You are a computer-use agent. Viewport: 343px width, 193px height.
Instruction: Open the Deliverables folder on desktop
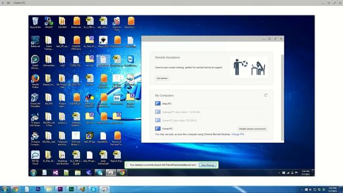click(x=49, y=61)
